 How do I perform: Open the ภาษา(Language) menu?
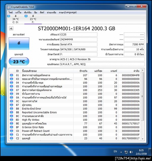click(68, 12)
